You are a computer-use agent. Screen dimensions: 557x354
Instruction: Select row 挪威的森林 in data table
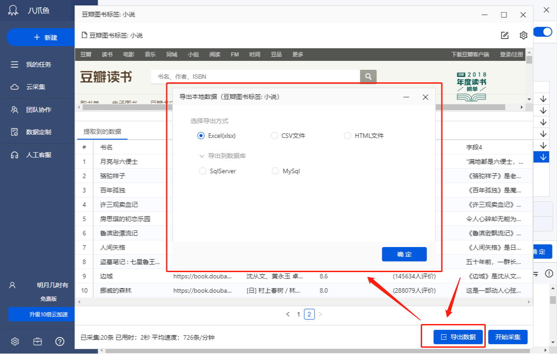click(x=116, y=290)
